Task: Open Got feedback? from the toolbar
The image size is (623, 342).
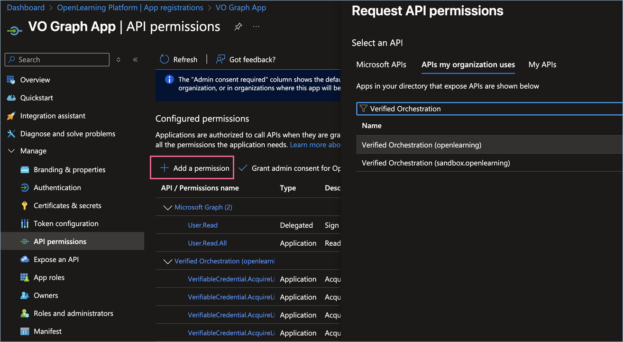Action: click(246, 59)
